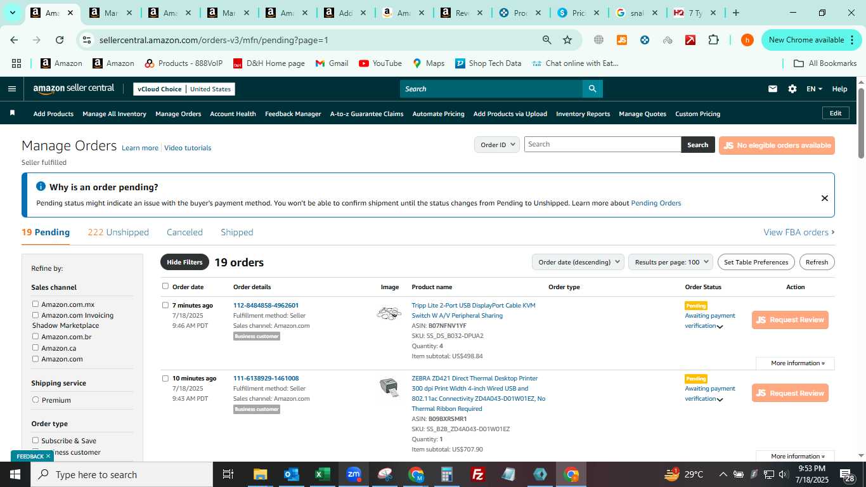Click the Zebra printer product thumbnail
The image size is (866, 487).
click(389, 387)
